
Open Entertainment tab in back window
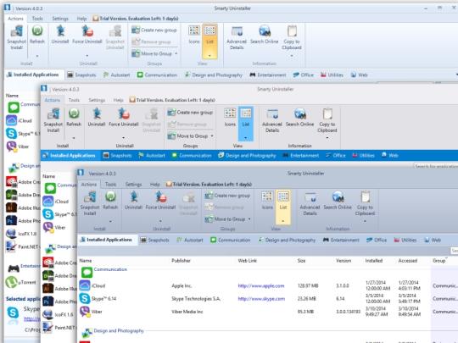coord(268,75)
